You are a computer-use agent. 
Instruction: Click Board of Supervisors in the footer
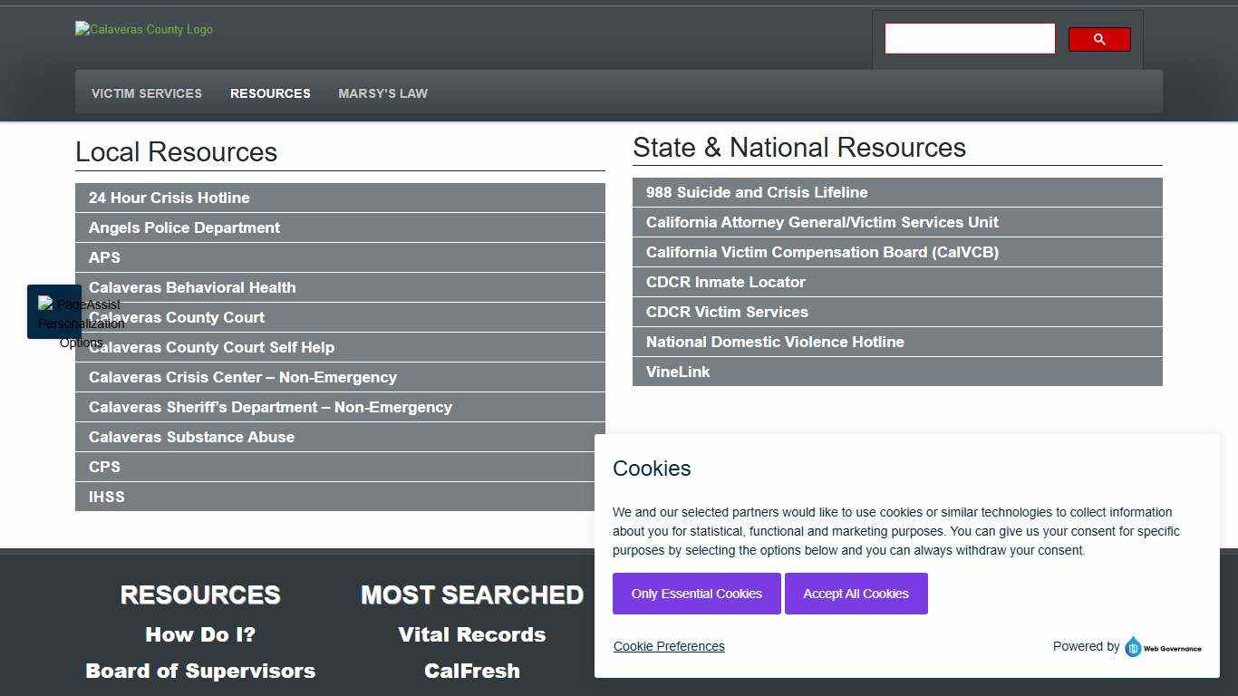(x=199, y=671)
